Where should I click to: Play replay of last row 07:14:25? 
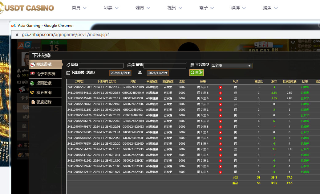(220, 172)
